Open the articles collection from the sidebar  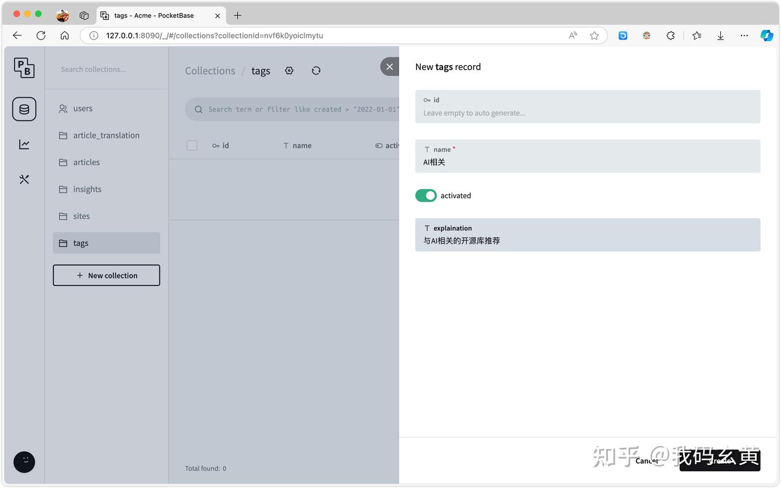(86, 162)
